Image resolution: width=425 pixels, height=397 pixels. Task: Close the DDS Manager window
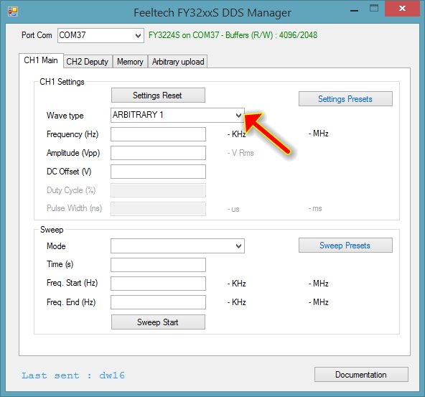(x=402, y=9)
